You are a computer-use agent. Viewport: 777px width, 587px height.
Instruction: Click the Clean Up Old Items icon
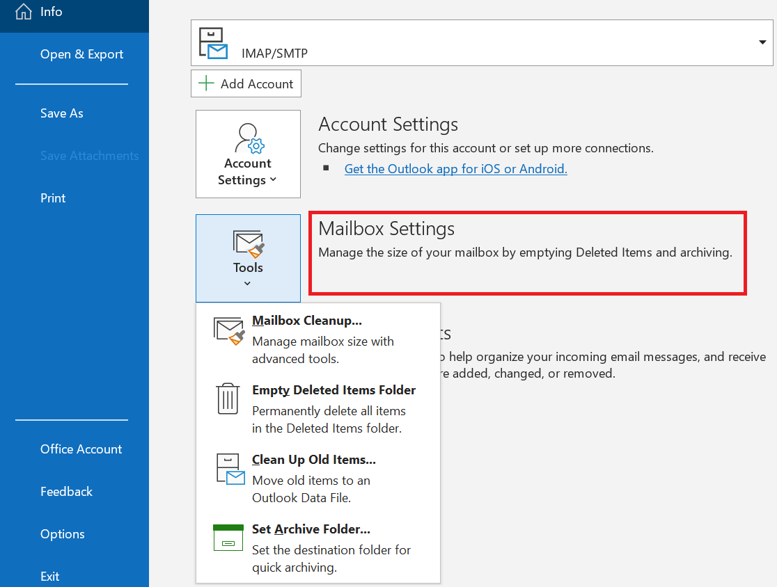click(x=230, y=469)
